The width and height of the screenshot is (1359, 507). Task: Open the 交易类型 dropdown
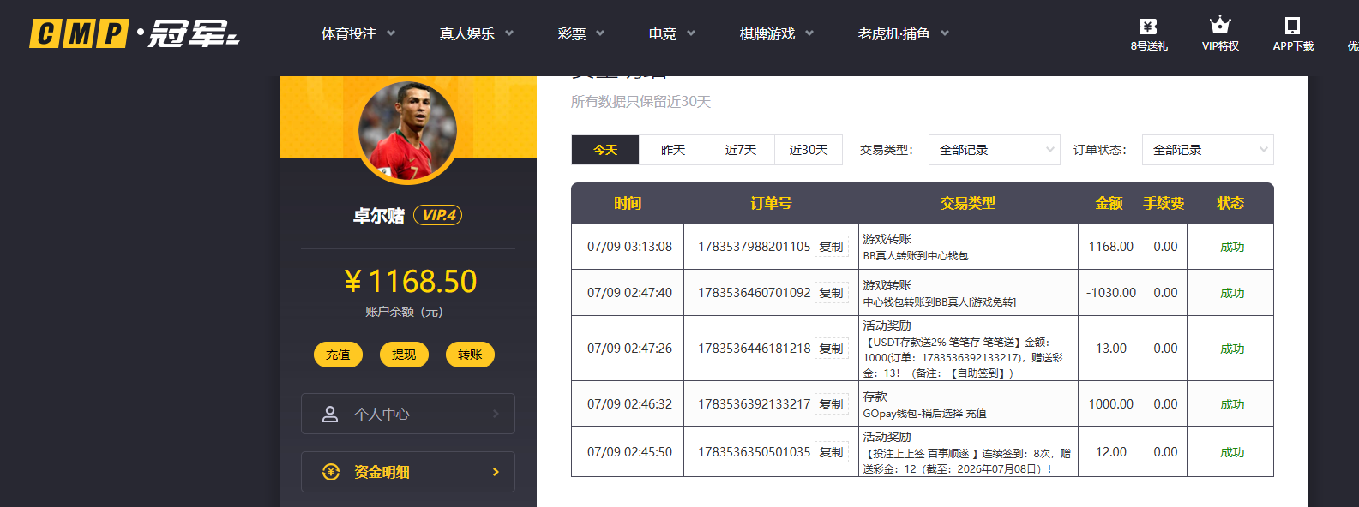(995, 150)
